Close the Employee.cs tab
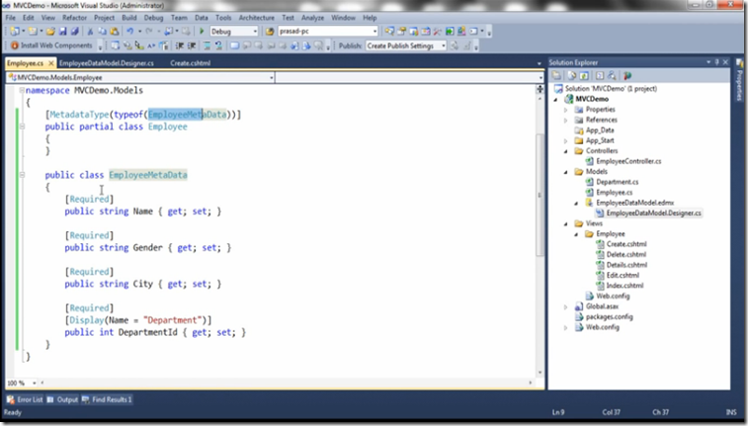This screenshot has width=748, height=426. click(51, 63)
